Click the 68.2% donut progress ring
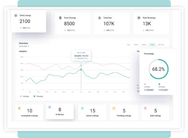Image resolution: width=188 pixels, height=138 pixels. click(x=158, y=69)
